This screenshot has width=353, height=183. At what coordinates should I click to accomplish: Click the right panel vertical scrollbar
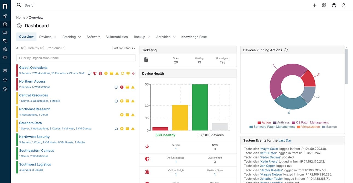pyautogui.click(x=346, y=66)
